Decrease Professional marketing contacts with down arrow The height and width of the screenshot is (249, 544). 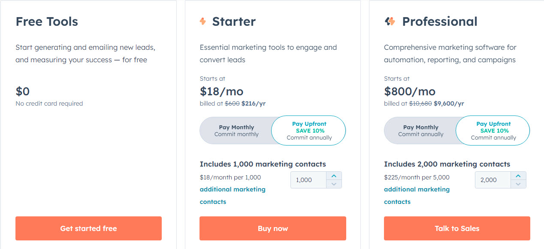[518, 184]
